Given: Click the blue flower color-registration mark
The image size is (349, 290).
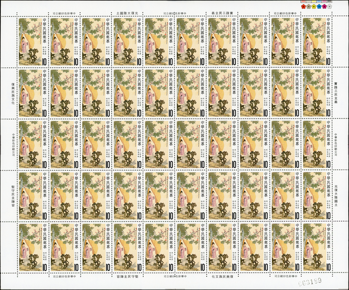Looking at the screenshot, I should click(x=319, y=6).
